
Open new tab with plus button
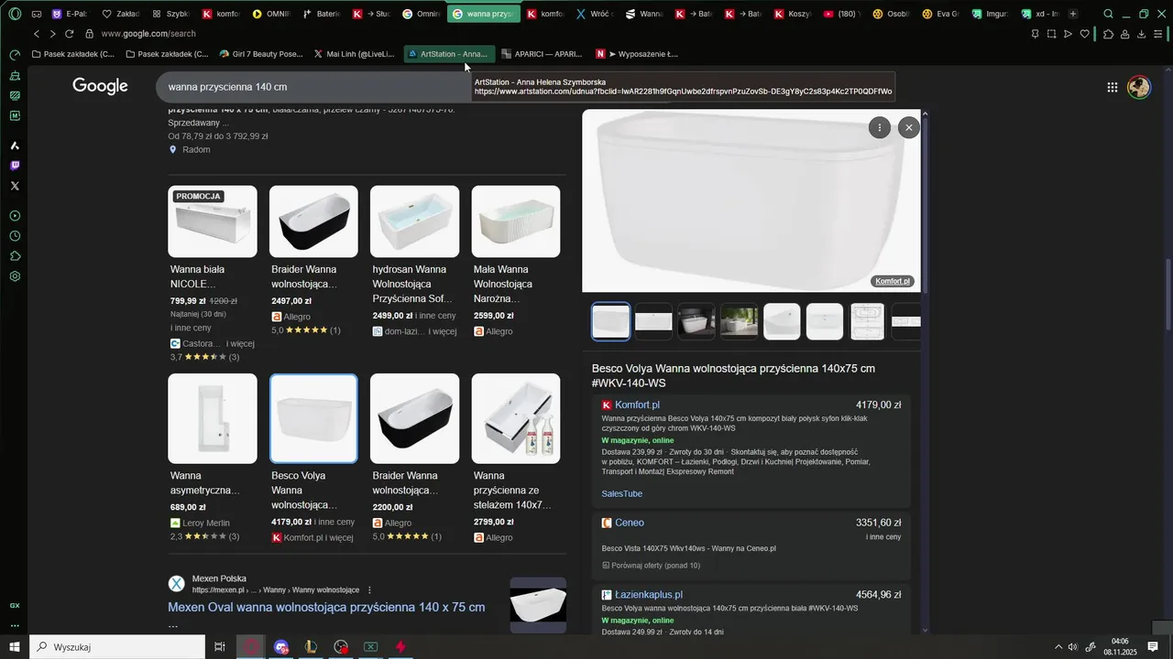pos(1073,14)
